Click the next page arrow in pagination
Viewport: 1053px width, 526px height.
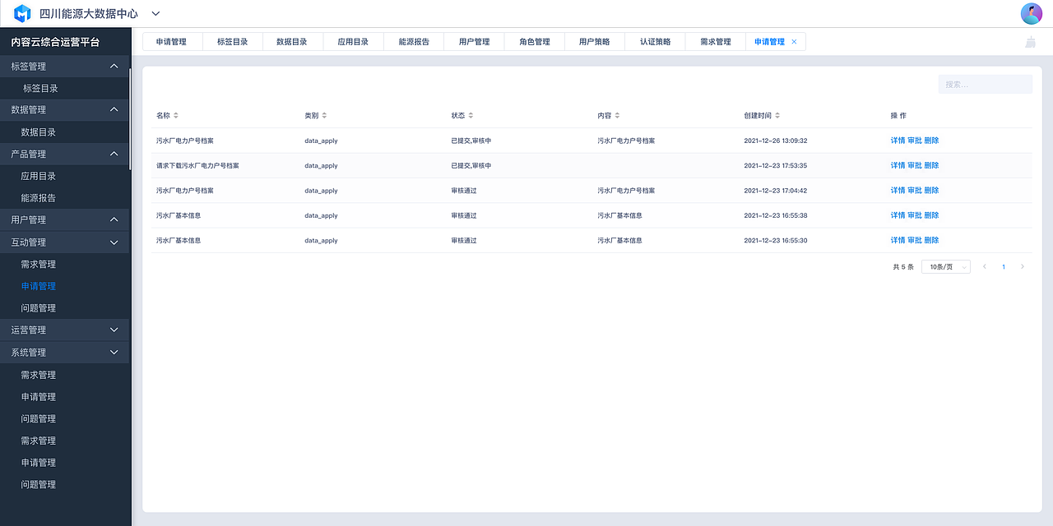[1023, 266]
